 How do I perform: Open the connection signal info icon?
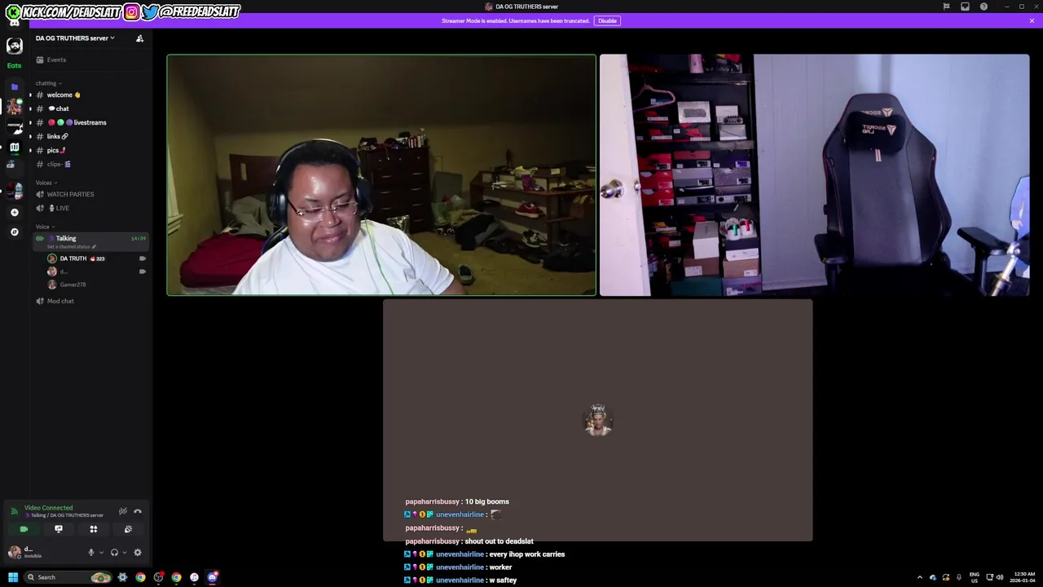[14, 511]
